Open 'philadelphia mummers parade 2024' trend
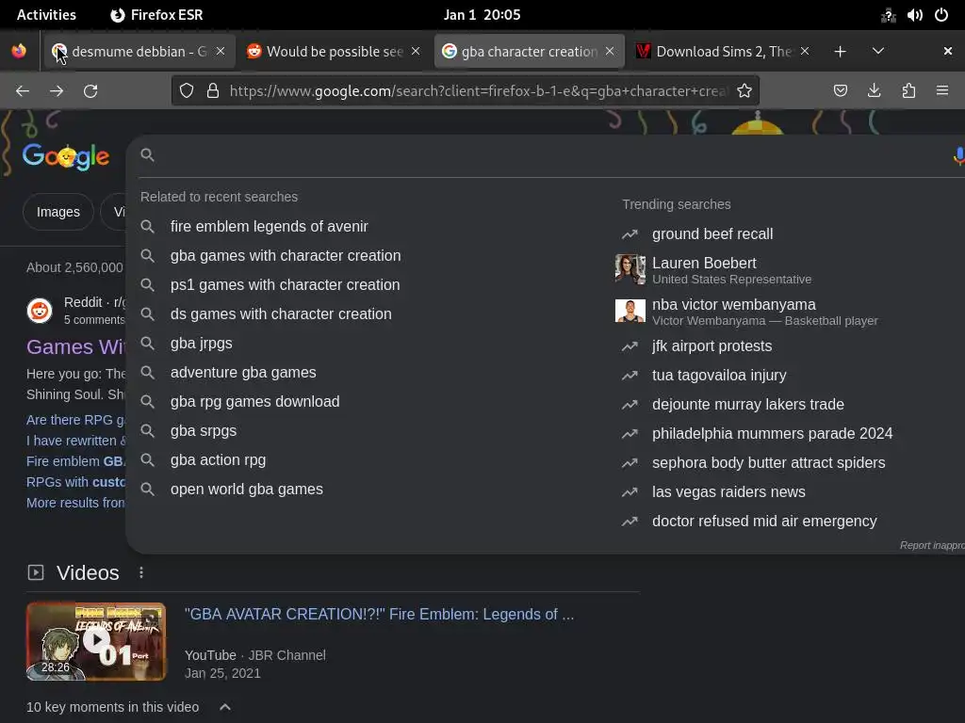The width and height of the screenshot is (965, 723). click(772, 433)
